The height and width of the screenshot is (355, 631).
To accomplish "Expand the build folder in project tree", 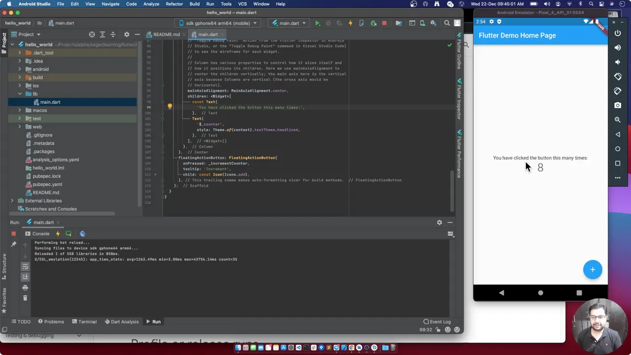I will coord(20,77).
